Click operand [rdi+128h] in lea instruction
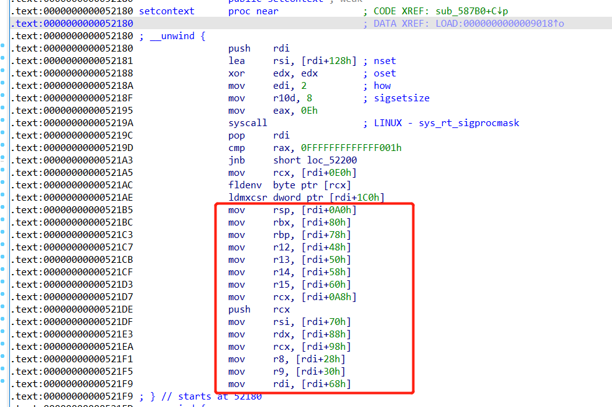612x407 pixels. pyautogui.click(x=328, y=61)
